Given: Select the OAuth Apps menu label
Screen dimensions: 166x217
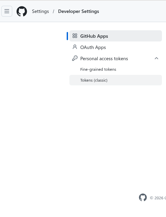Looking at the screenshot, I should click(93, 48).
